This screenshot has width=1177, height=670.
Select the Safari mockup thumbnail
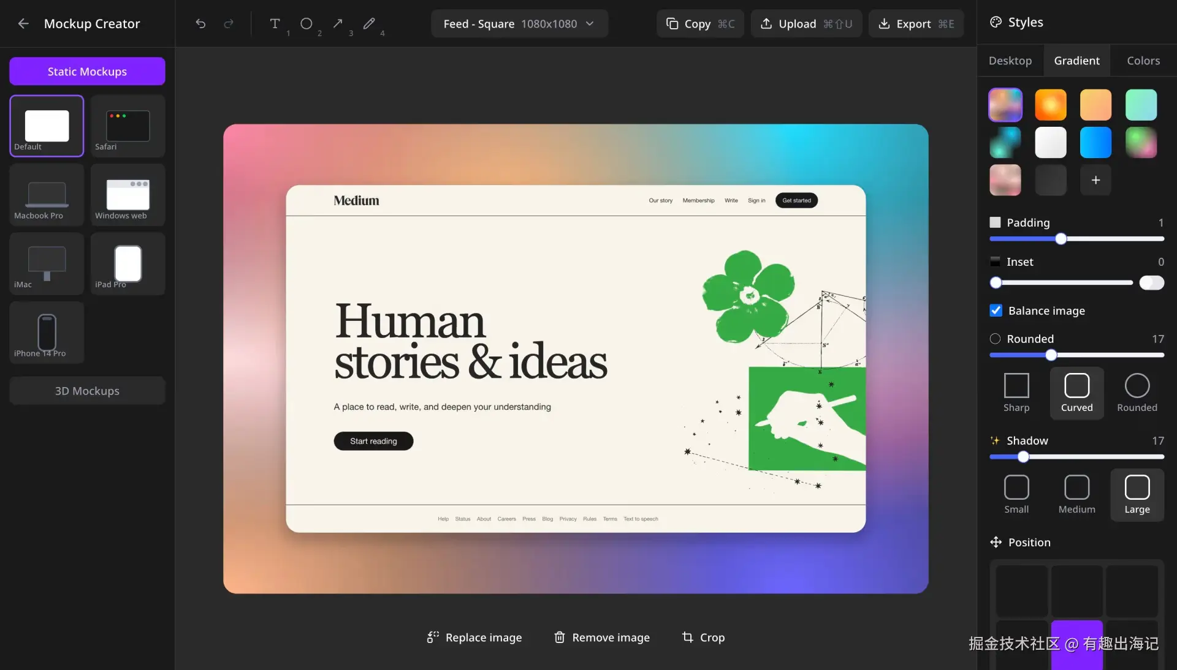click(x=128, y=127)
